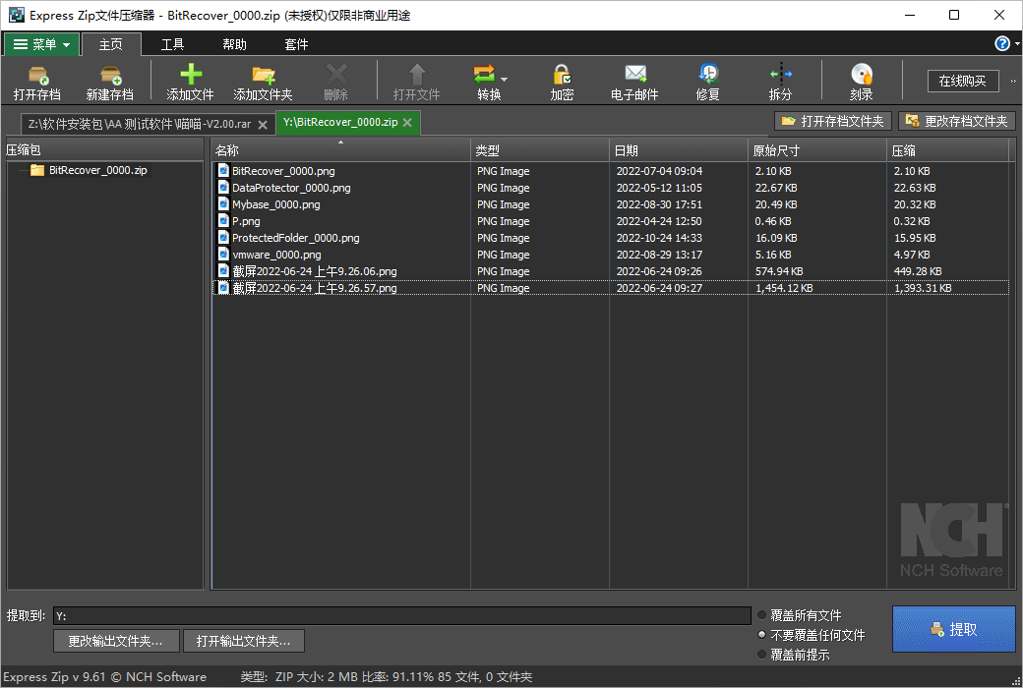
Task: Close the 喵喵-V2.00.rar tab
Action: 263,125
